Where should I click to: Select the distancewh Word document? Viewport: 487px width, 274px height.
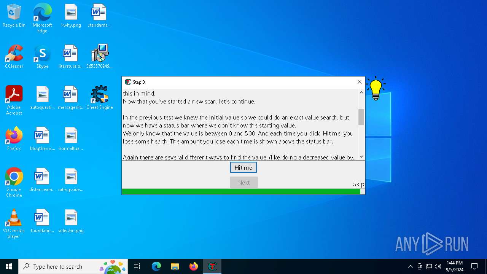pos(42,180)
